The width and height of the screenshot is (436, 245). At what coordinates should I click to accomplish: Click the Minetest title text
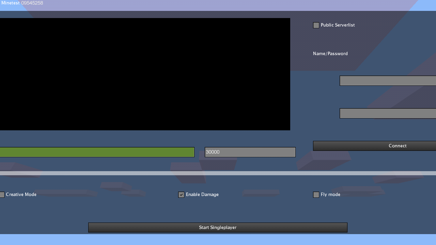tap(10, 3)
